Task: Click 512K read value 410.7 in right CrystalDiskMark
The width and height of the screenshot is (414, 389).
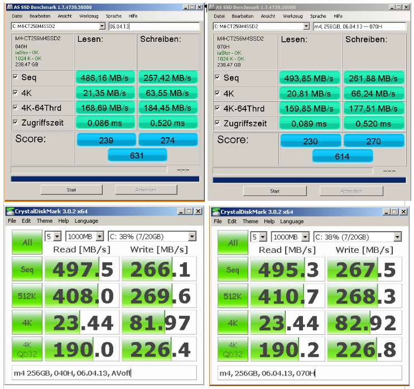Action: tap(287, 296)
